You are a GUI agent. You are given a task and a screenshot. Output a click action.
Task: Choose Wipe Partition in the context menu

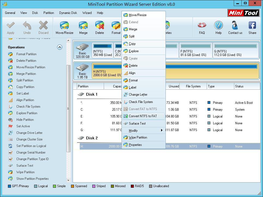click(144, 137)
